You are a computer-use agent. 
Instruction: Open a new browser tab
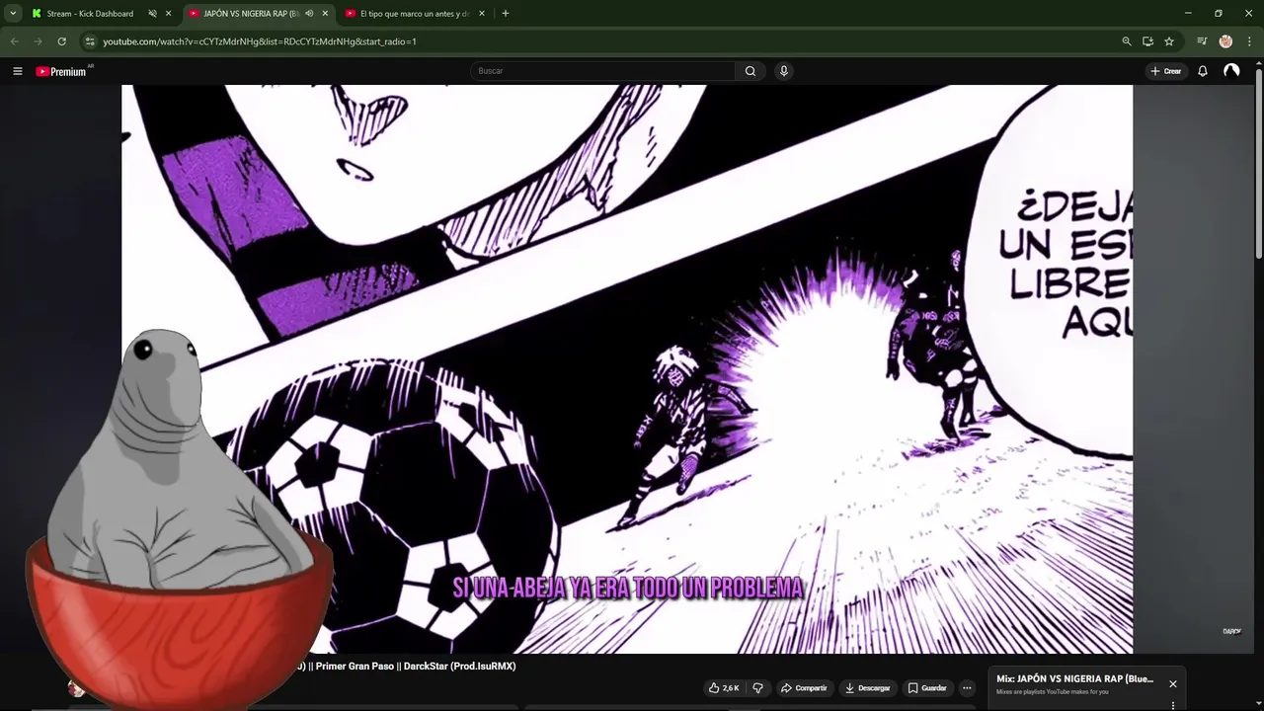click(506, 14)
